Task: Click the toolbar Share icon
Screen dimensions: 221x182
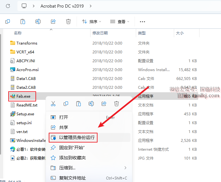Action: pyautogui.click(x=53, y=21)
